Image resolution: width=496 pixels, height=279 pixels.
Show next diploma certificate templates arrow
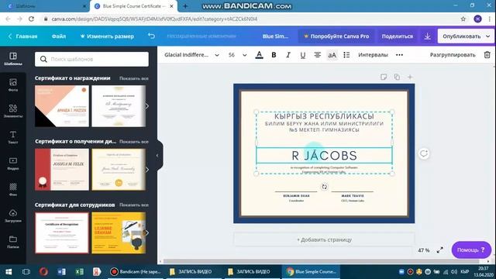[147, 170]
